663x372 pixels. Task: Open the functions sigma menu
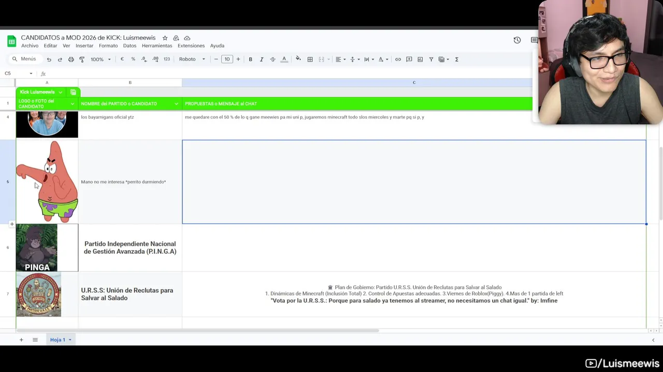tap(456, 59)
